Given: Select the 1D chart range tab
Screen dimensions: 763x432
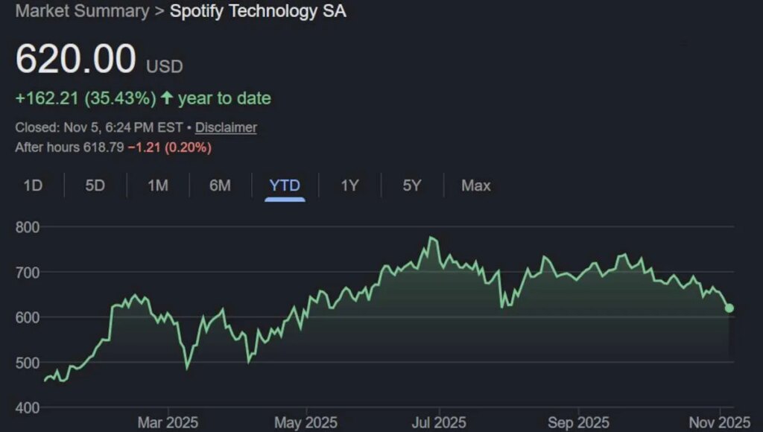Looking at the screenshot, I should [33, 185].
